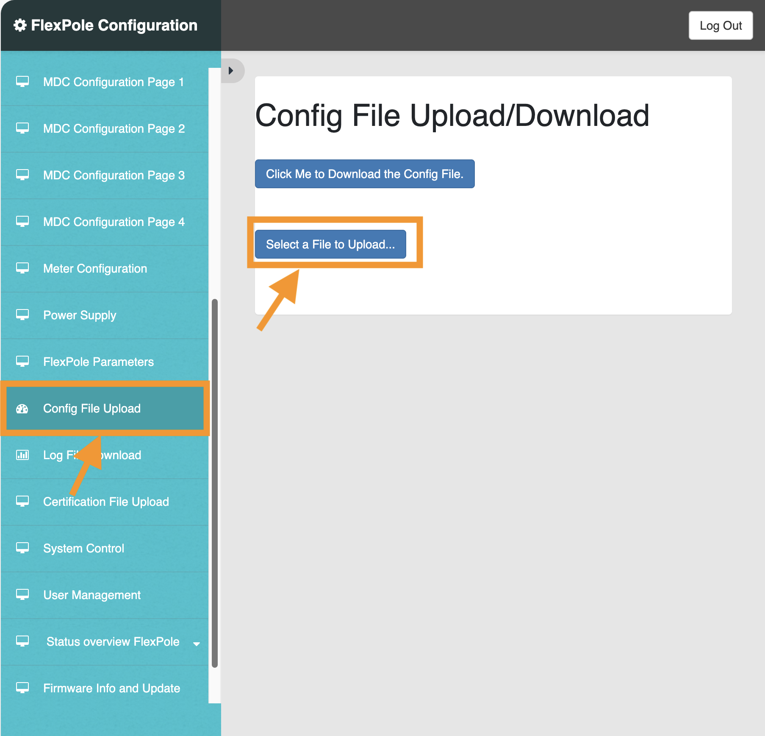
Task: Open the FlexPole Parameters page
Action: 98,362
